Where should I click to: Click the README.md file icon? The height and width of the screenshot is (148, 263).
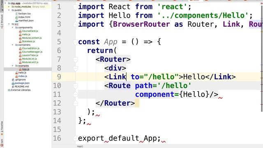coord(13,87)
